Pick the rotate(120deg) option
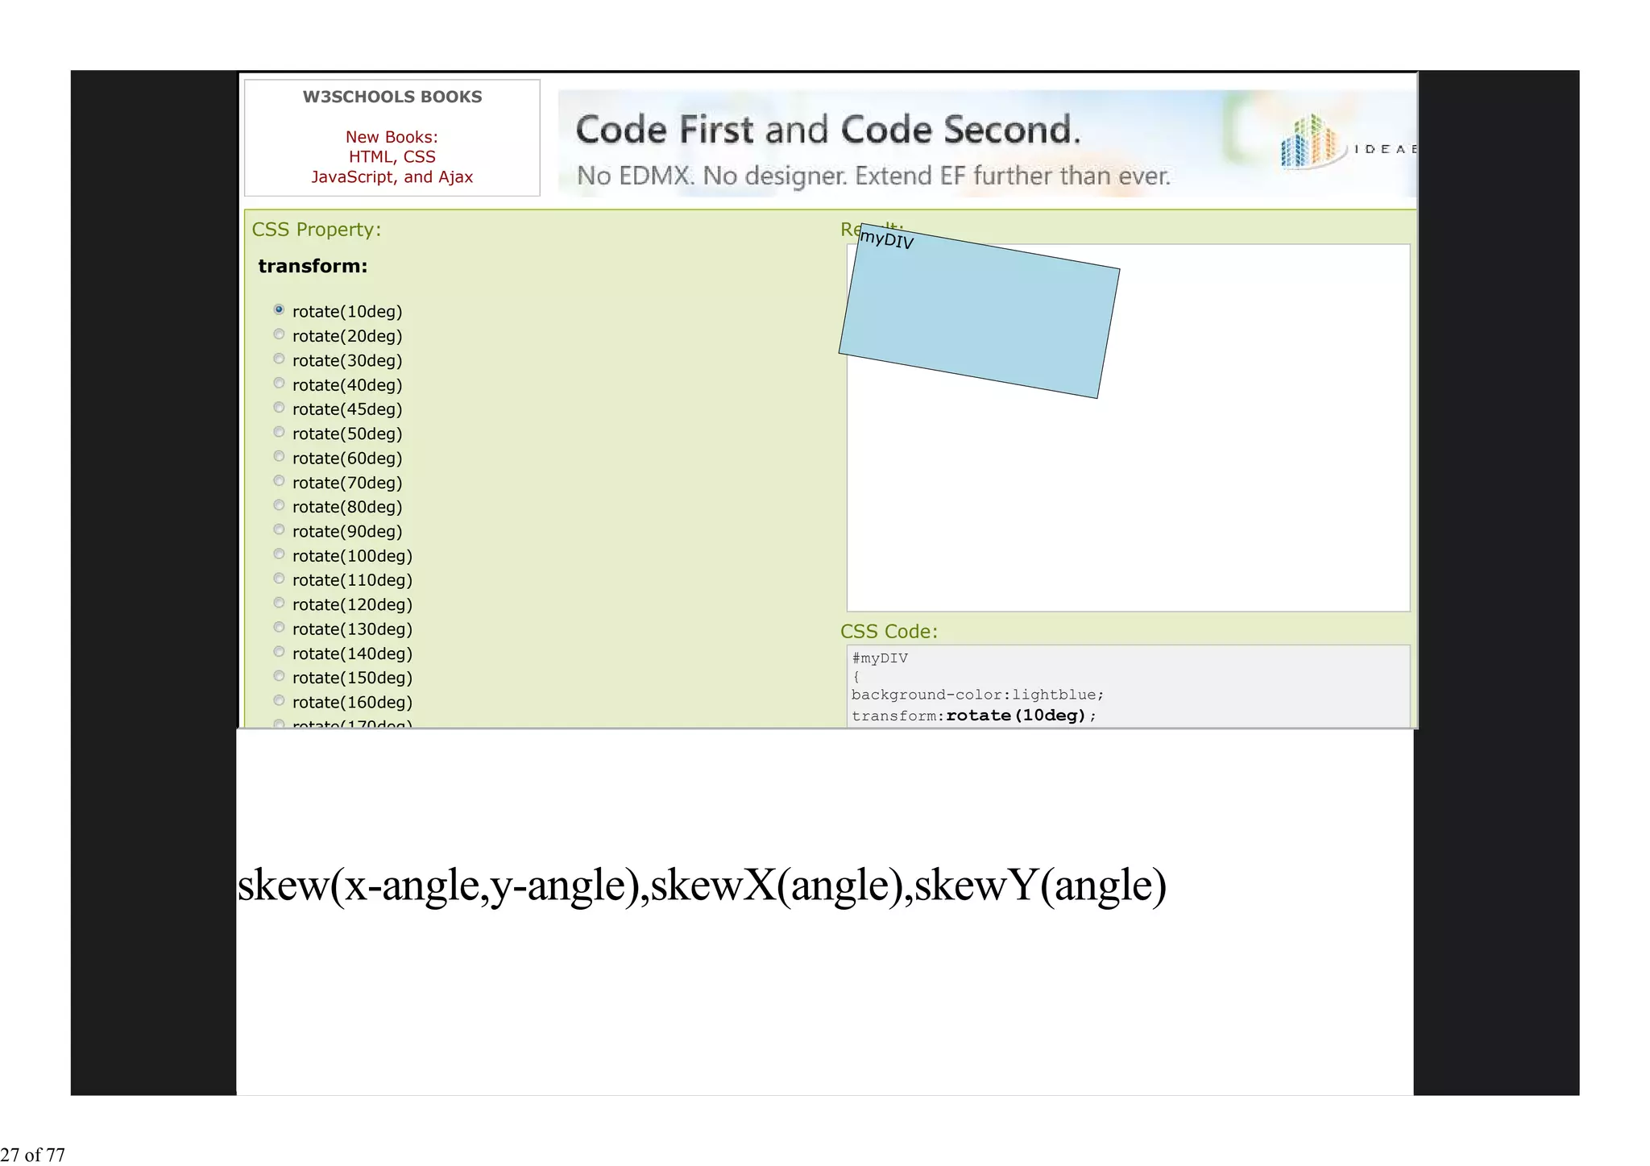Screen dimensions: 1650x1166 point(279,604)
